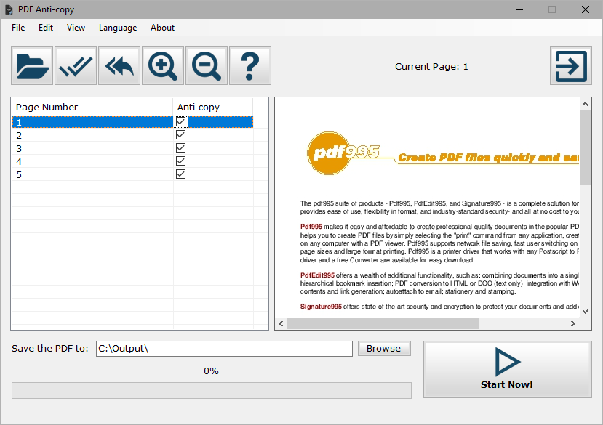This screenshot has width=603, height=425.
Task: Open the File menu
Action: 18,28
